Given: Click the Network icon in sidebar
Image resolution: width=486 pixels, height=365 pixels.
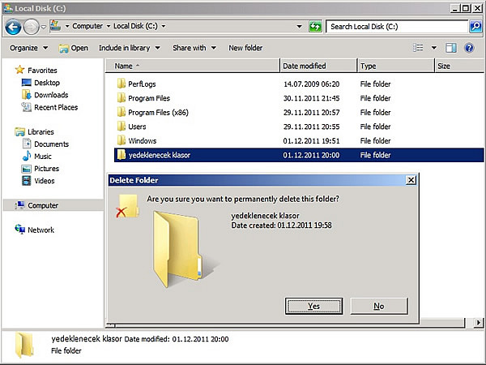Looking at the screenshot, I should pyautogui.click(x=19, y=230).
